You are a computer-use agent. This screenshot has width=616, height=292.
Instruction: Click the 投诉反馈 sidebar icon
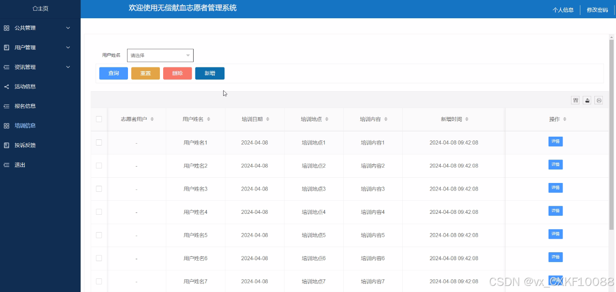(x=7, y=146)
